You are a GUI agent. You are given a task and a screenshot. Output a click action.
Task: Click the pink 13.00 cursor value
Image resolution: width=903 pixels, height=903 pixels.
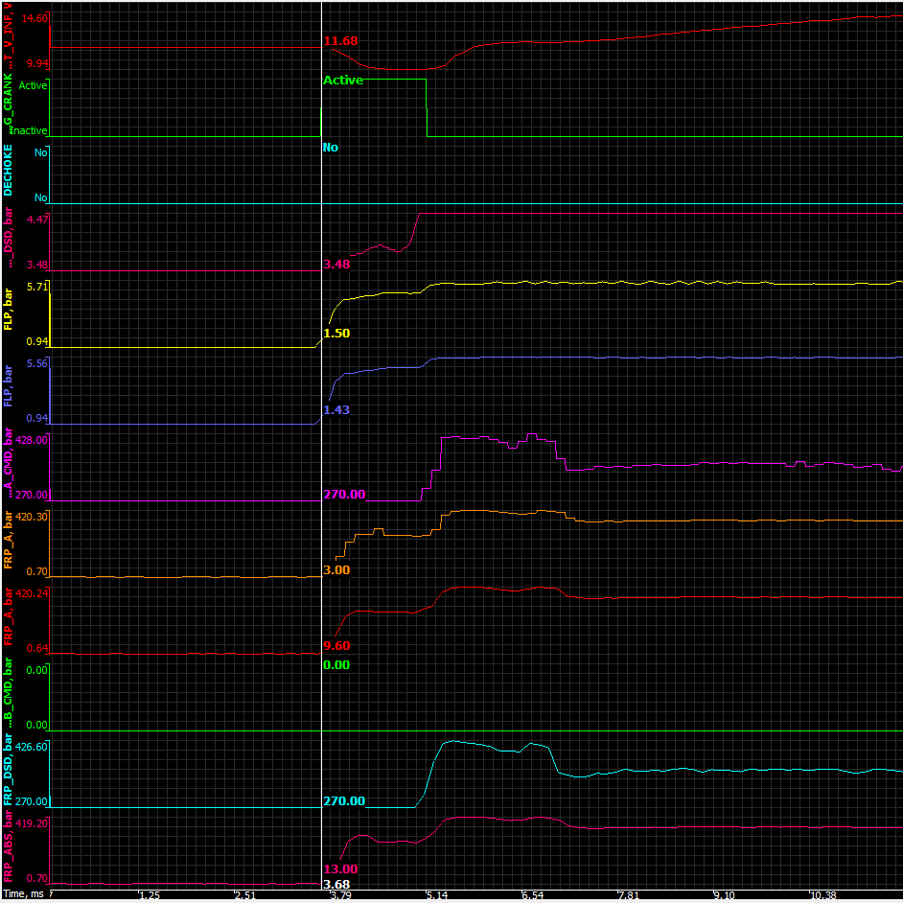pos(340,868)
